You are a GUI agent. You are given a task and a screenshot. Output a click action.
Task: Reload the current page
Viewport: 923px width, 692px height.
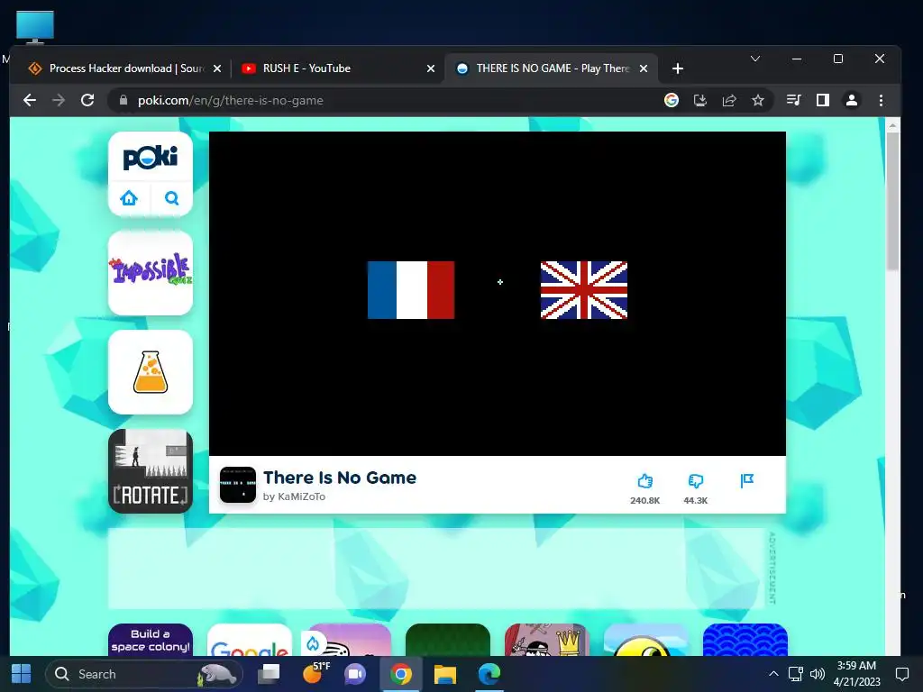(87, 100)
